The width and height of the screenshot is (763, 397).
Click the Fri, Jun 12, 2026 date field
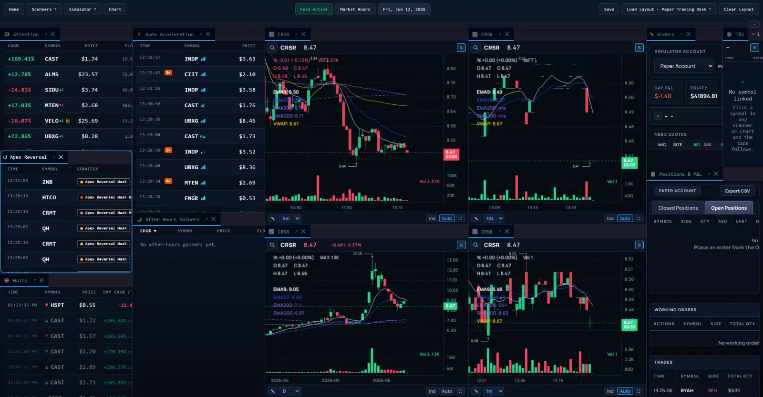(x=404, y=9)
